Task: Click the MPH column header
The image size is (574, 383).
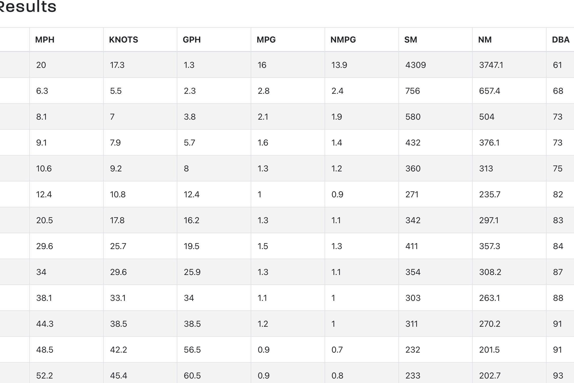Action: point(45,40)
